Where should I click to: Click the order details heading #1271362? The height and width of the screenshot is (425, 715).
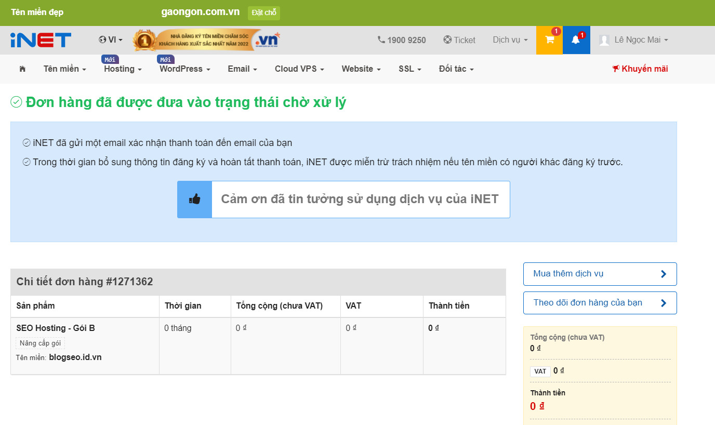tap(85, 282)
